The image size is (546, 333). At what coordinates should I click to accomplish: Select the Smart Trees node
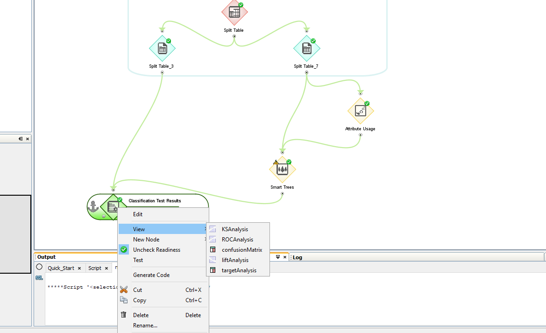pos(282,170)
